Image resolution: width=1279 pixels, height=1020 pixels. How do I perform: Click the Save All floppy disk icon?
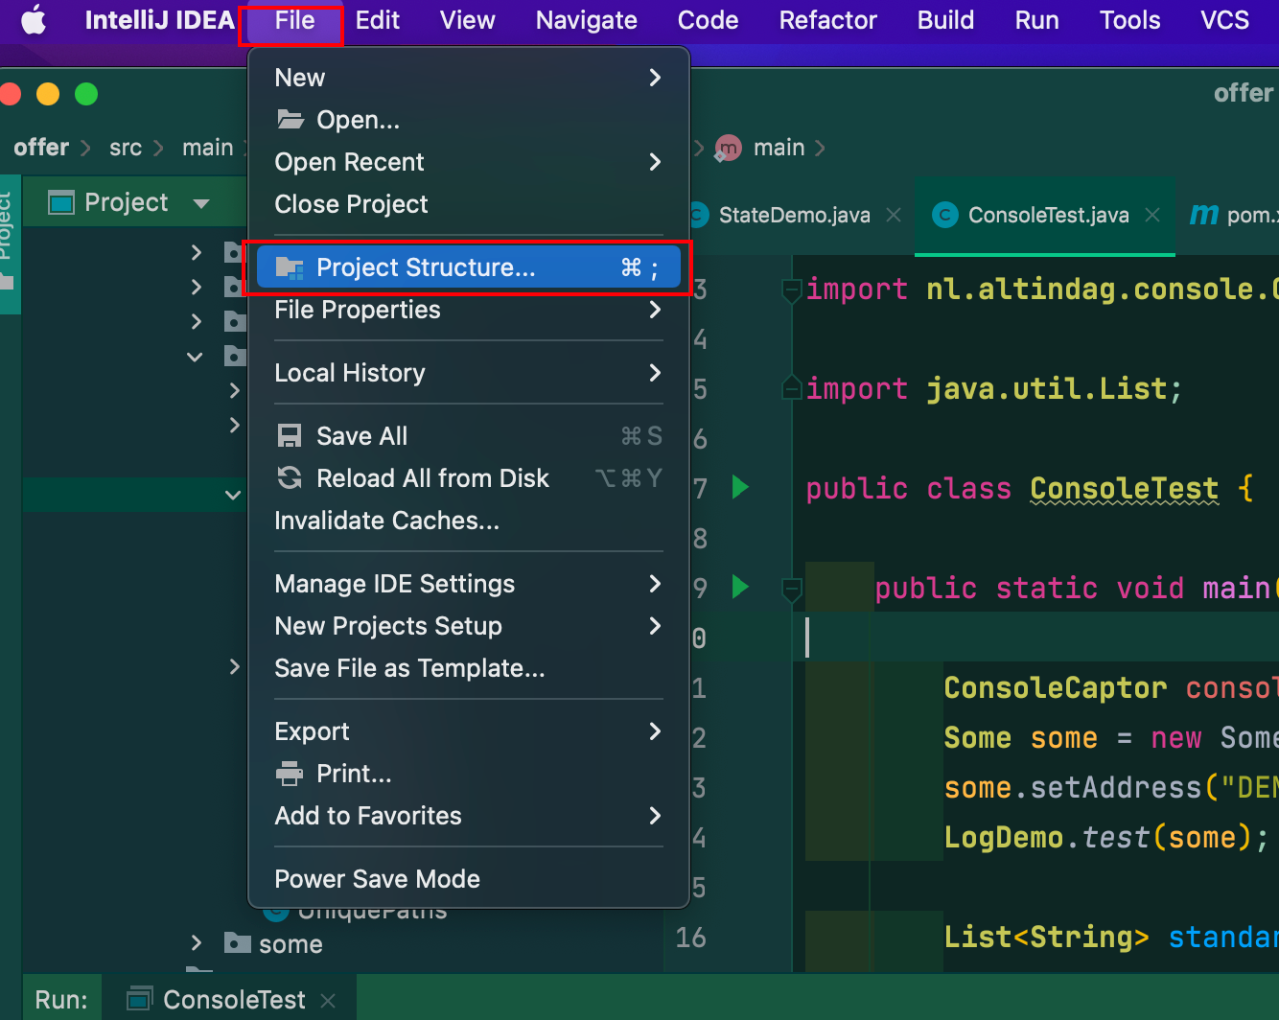(289, 435)
